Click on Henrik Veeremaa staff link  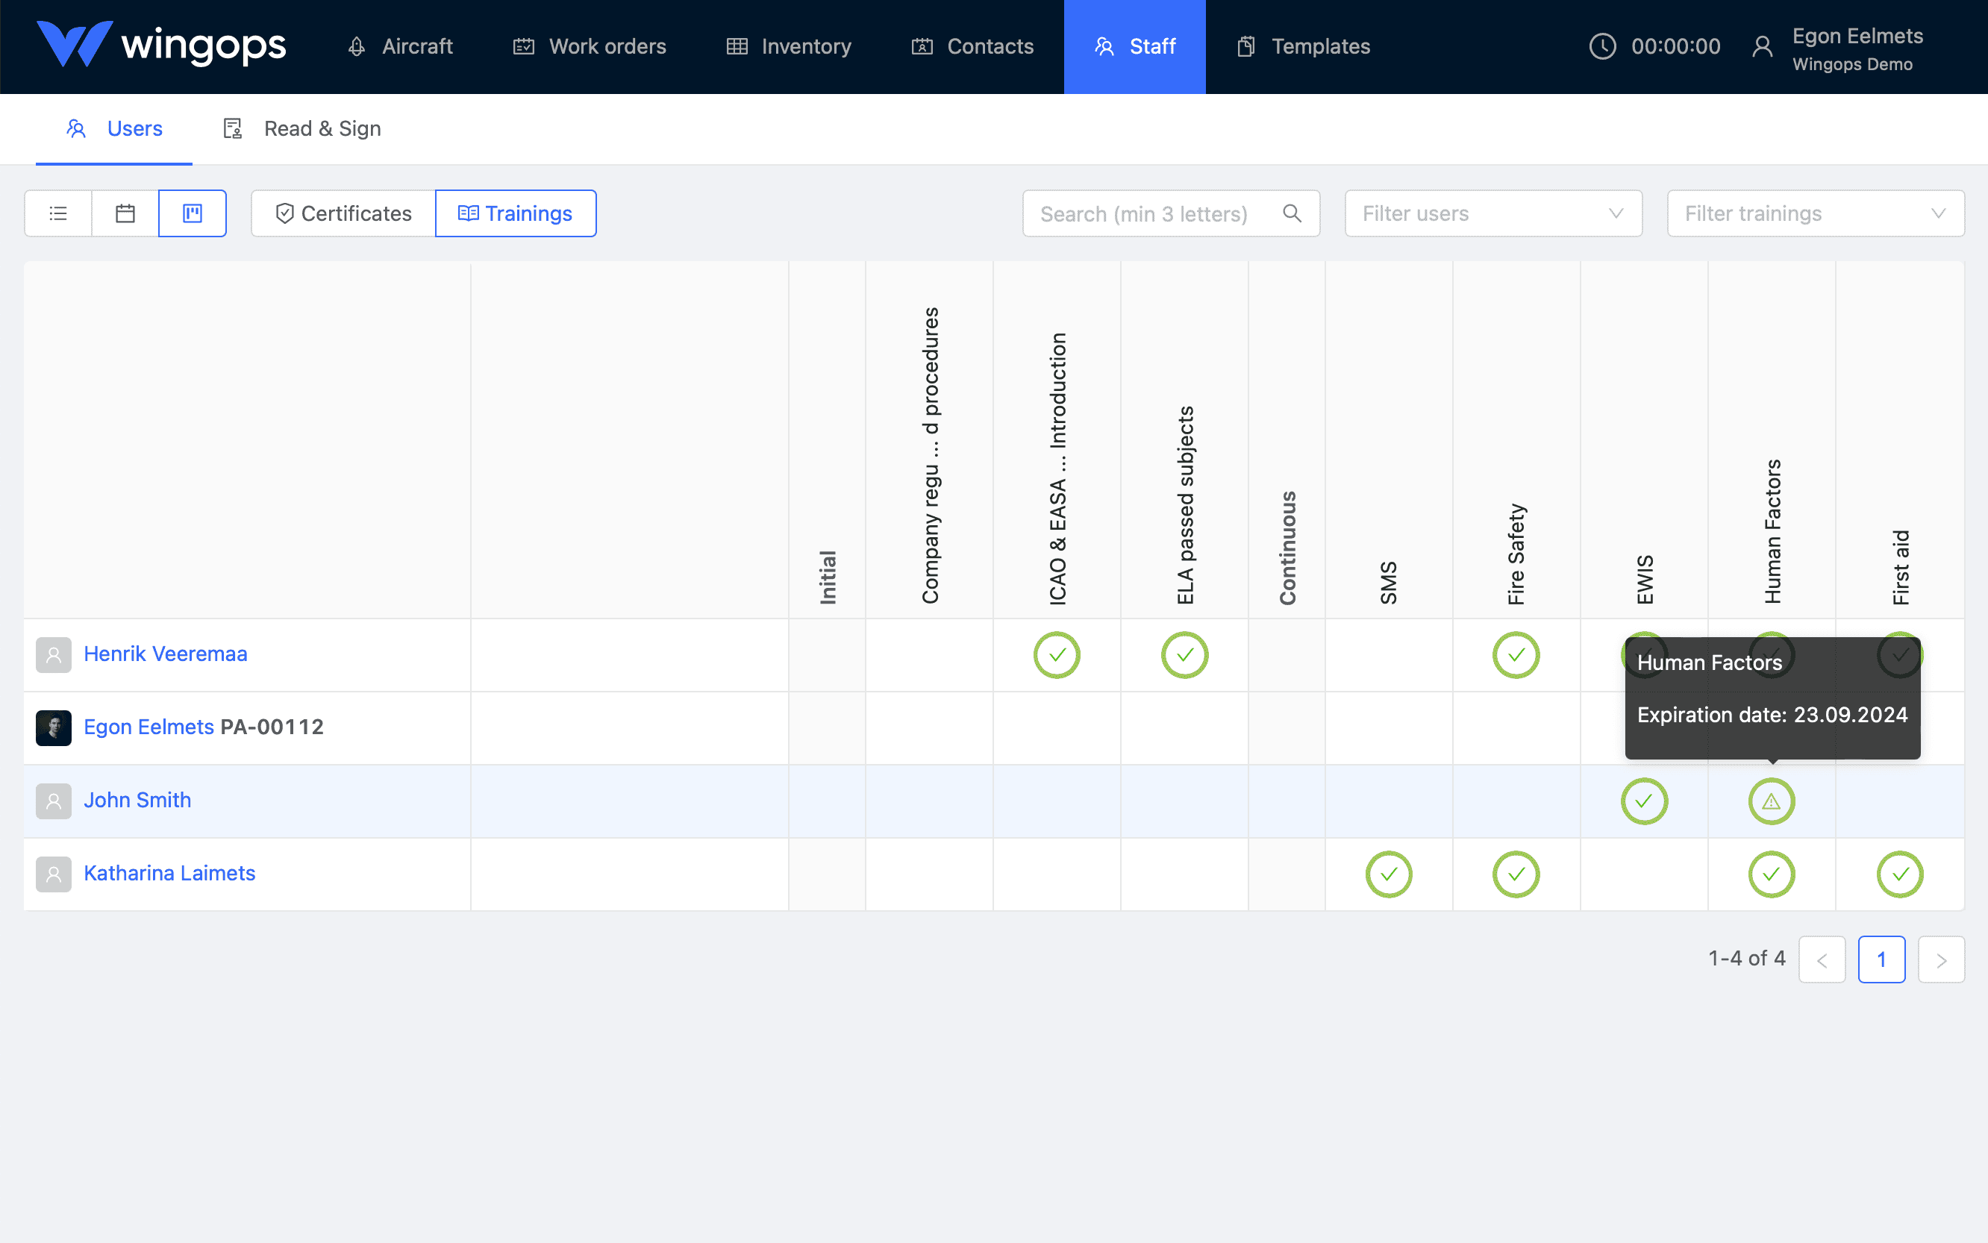[163, 654]
